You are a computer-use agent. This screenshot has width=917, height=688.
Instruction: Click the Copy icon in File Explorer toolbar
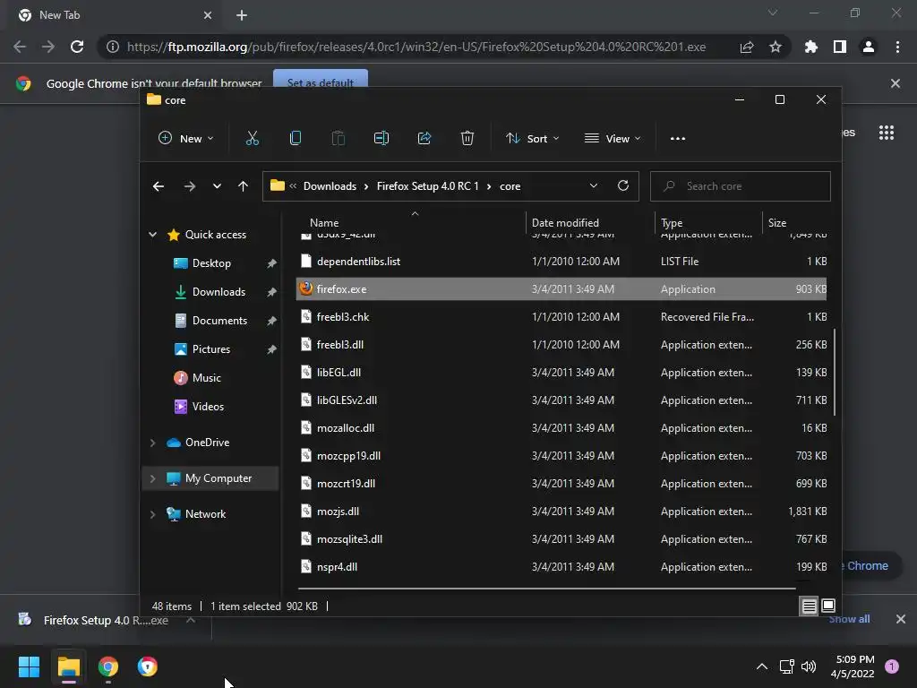click(x=296, y=139)
